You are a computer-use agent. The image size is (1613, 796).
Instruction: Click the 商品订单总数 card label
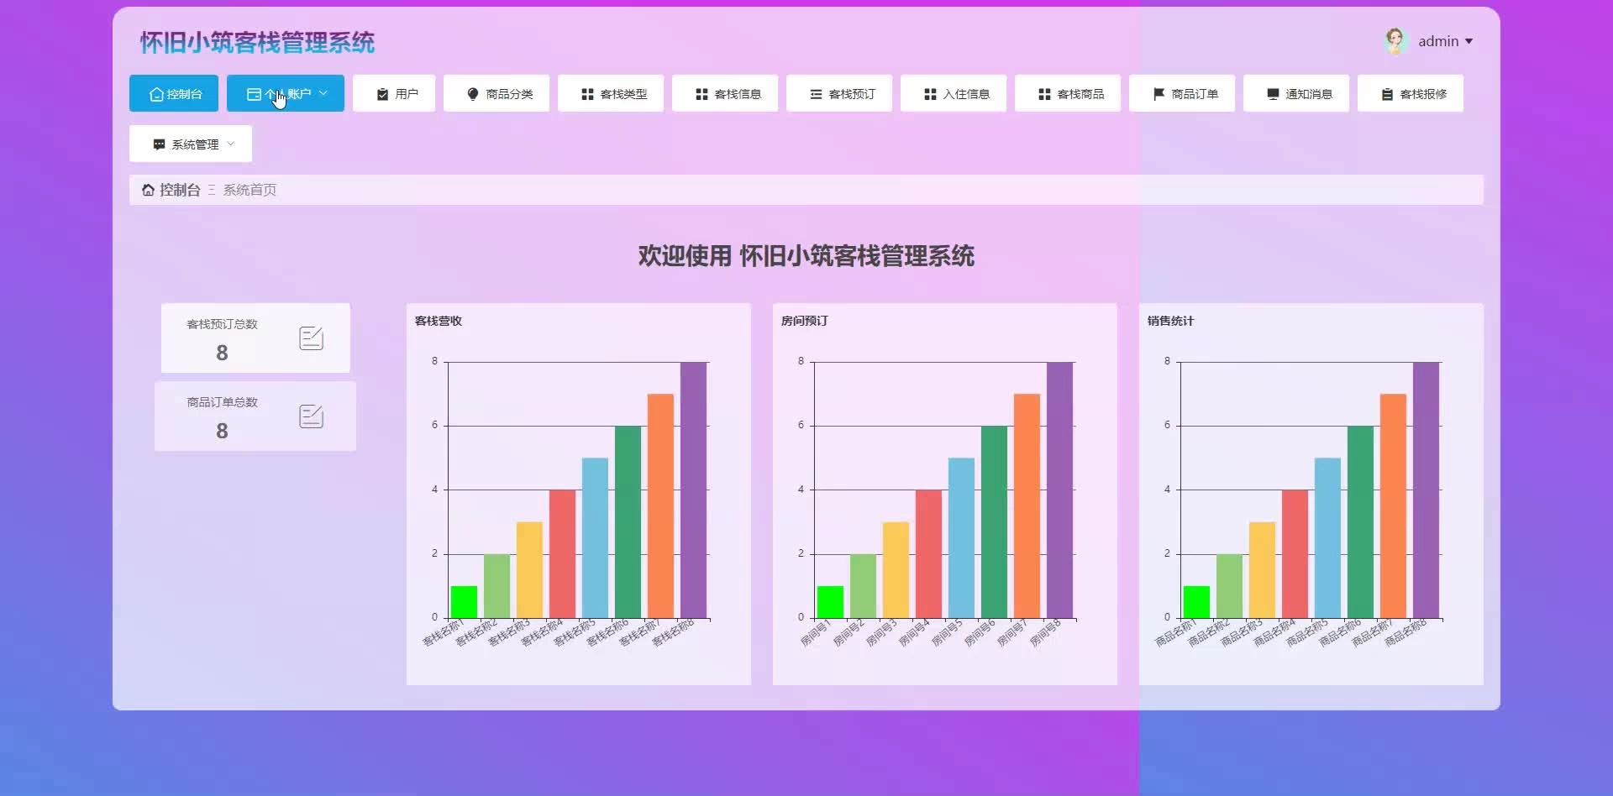pos(223,402)
